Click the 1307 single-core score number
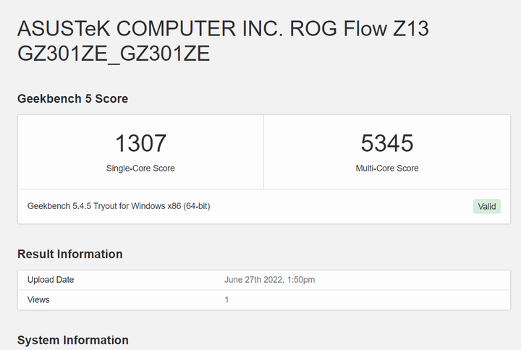 click(x=140, y=142)
